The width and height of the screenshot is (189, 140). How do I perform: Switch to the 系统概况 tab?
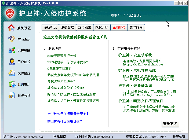[50, 27]
